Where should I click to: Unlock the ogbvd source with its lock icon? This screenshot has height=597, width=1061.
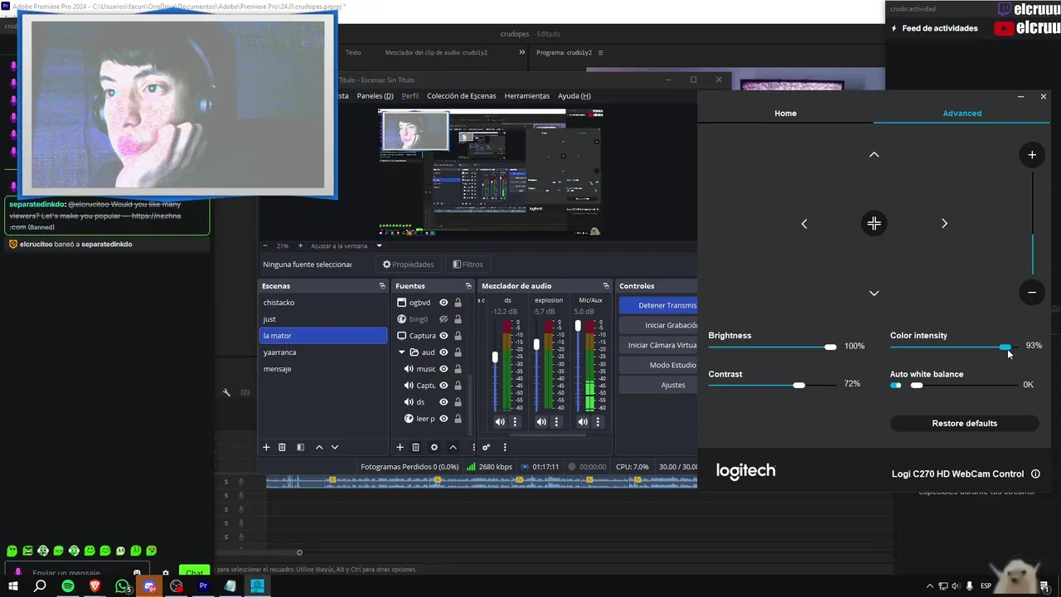[458, 303]
